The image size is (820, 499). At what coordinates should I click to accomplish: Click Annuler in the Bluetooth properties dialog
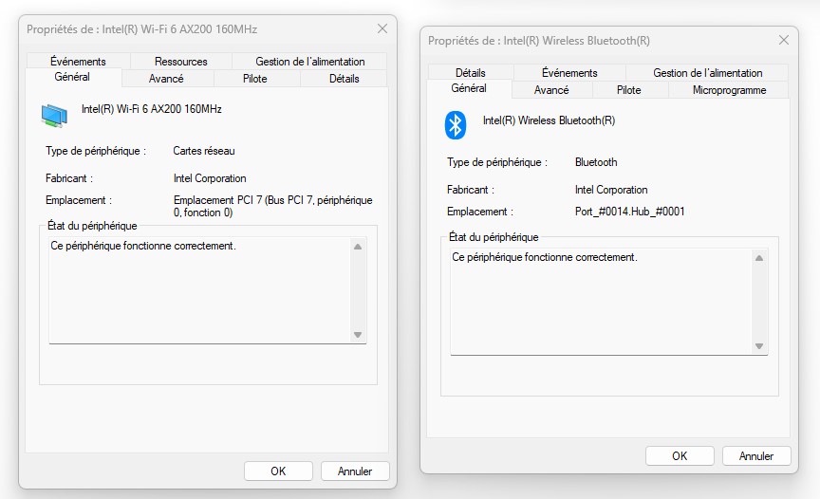755,455
